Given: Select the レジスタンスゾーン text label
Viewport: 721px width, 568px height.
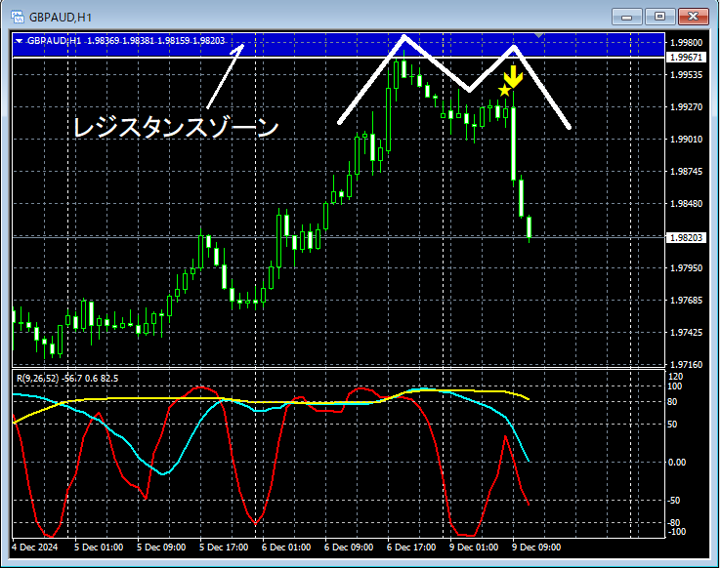Looking at the screenshot, I should tap(176, 127).
